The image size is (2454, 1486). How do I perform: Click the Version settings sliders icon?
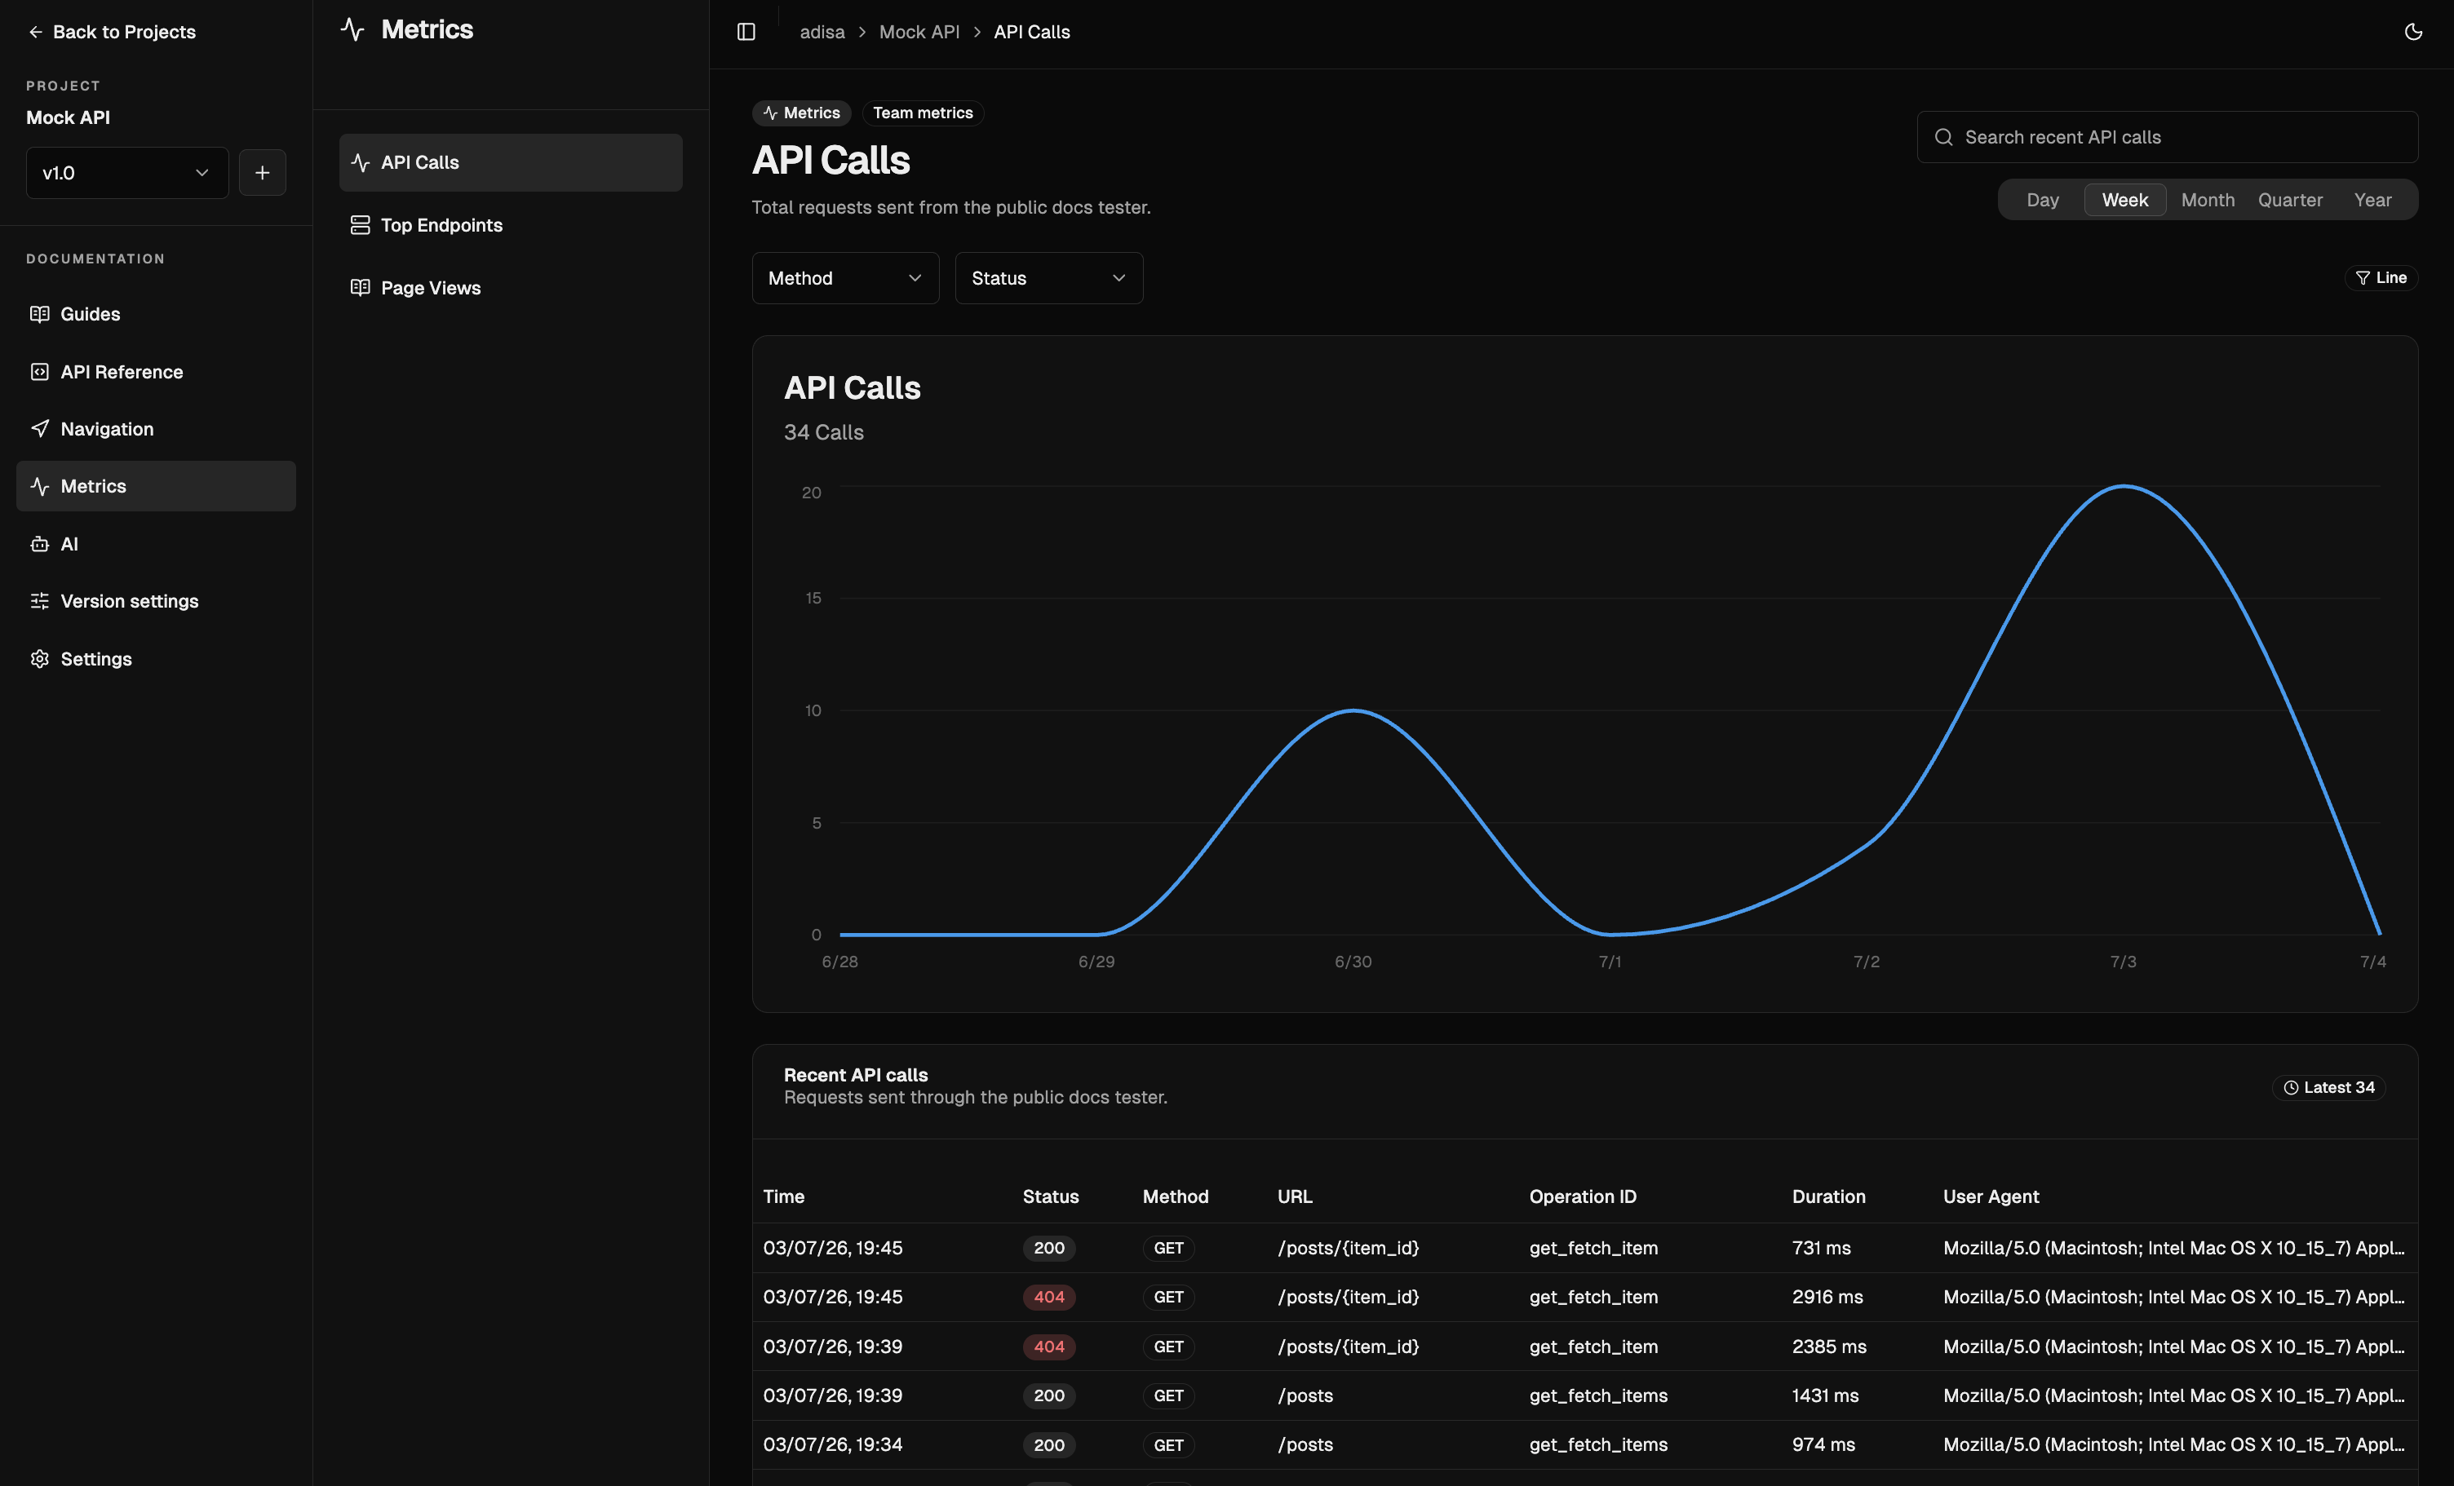[40, 600]
